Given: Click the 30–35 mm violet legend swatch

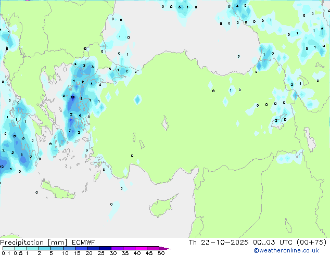Looking at the screenshot, I should coord(117,248).
